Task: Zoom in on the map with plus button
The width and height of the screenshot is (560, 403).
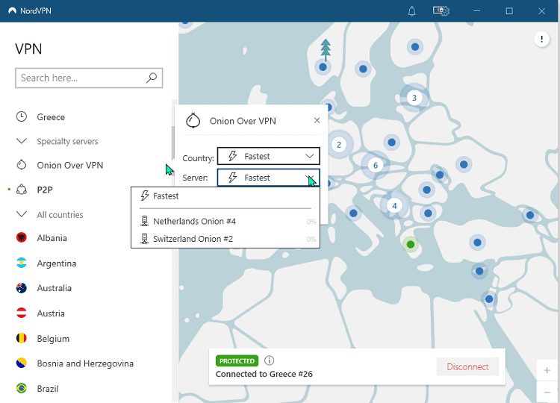Action: click(547, 370)
